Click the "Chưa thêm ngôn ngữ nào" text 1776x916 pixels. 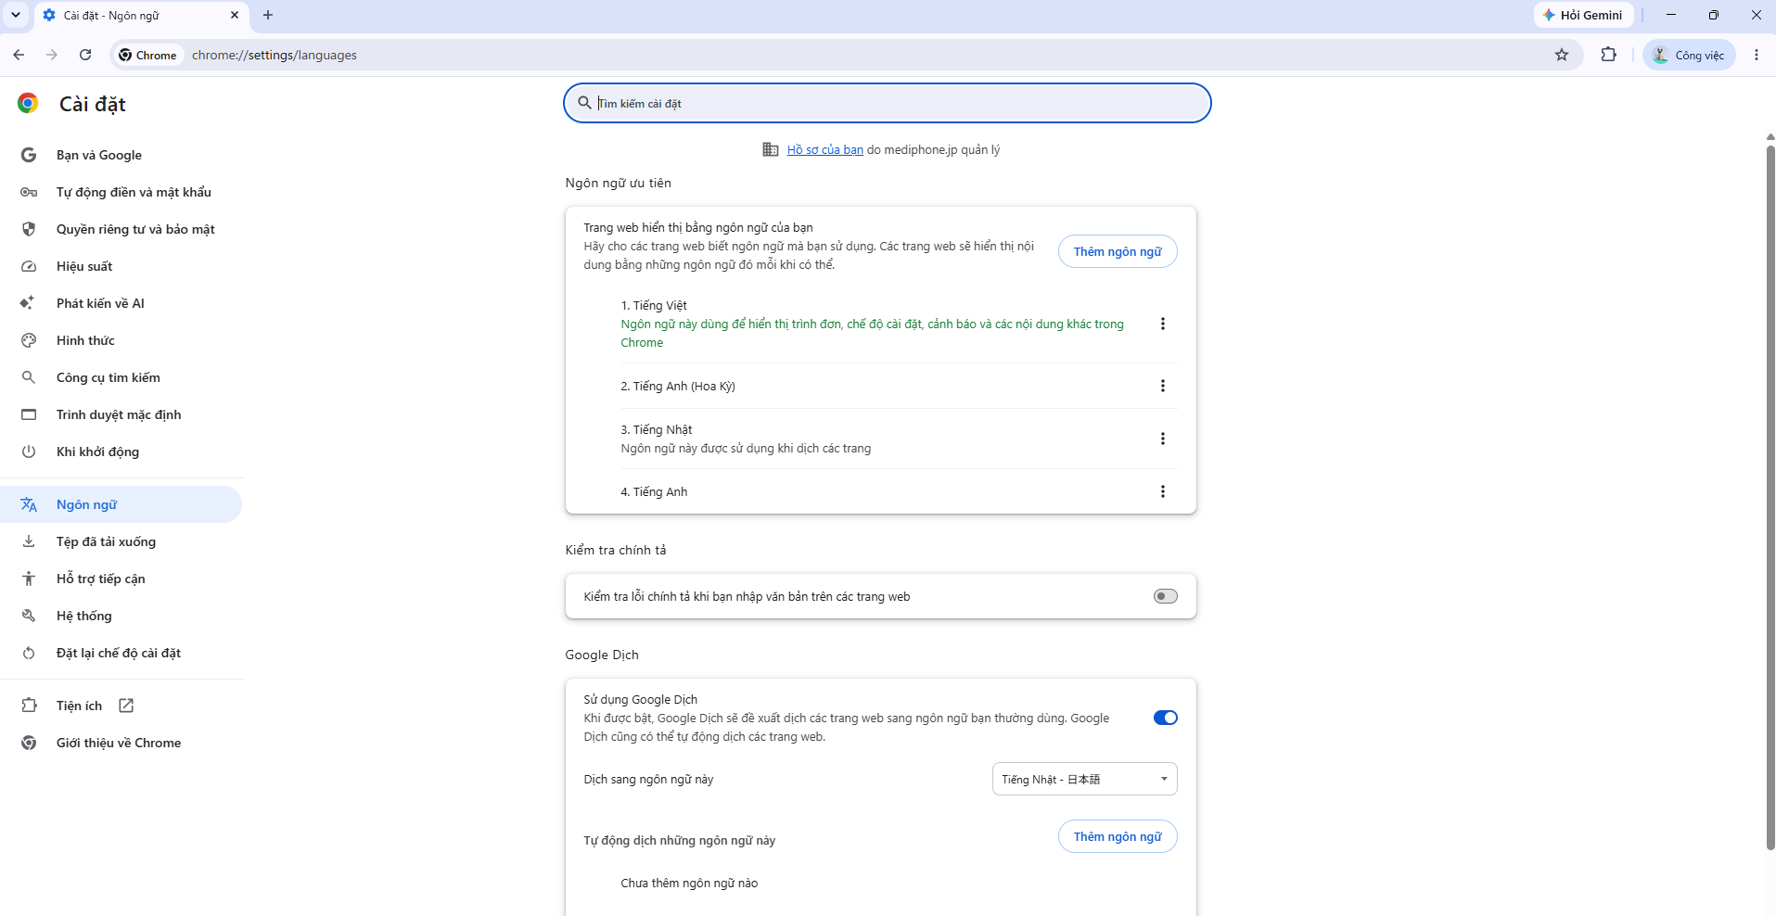[689, 883]
